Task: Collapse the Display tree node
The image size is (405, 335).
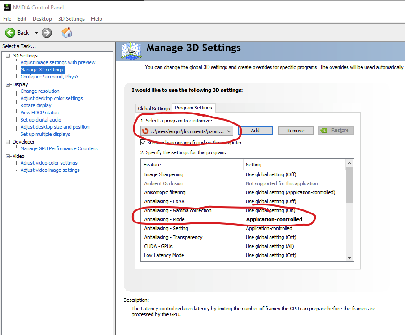Action: point(8,84)
